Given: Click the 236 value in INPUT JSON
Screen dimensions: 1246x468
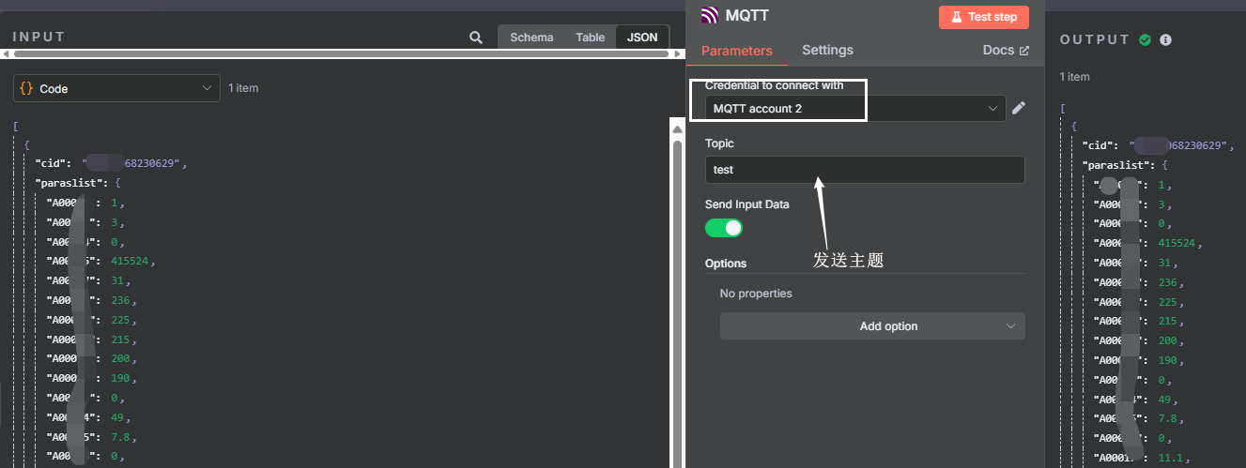Looking at the screenshot, I should pyautogui.click(x=122, y=301).
